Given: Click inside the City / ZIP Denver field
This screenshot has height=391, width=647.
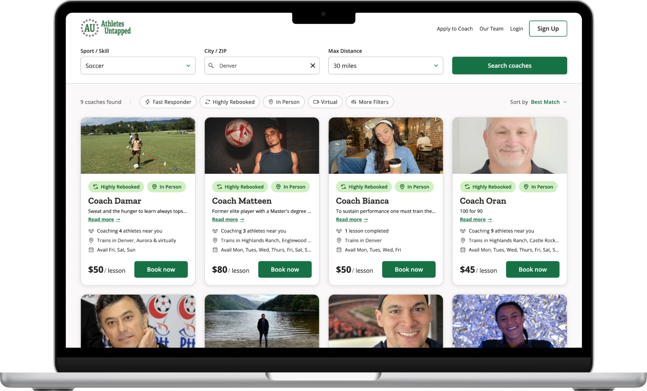Looking at the screenshot, I should point(262,65).
